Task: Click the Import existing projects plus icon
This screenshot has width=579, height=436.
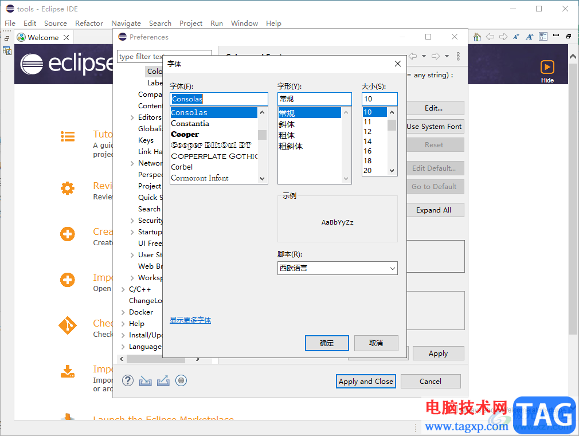Action: tap(68, 280)
